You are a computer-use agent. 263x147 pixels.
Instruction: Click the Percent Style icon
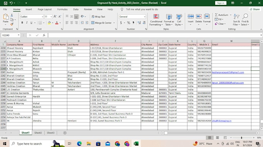coord(128,23)
